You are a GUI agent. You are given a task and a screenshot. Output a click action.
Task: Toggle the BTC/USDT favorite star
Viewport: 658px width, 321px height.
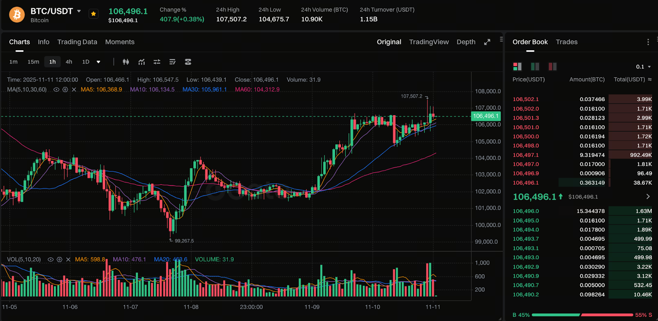[x=94, y=14]
